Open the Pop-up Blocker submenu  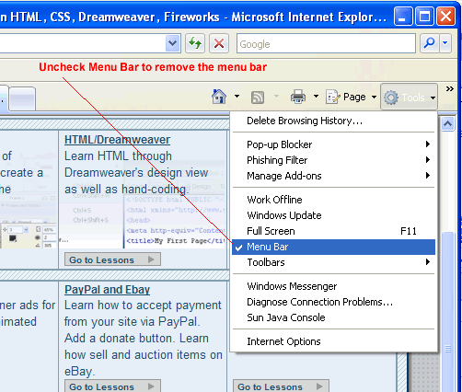[x=334, y=144]
